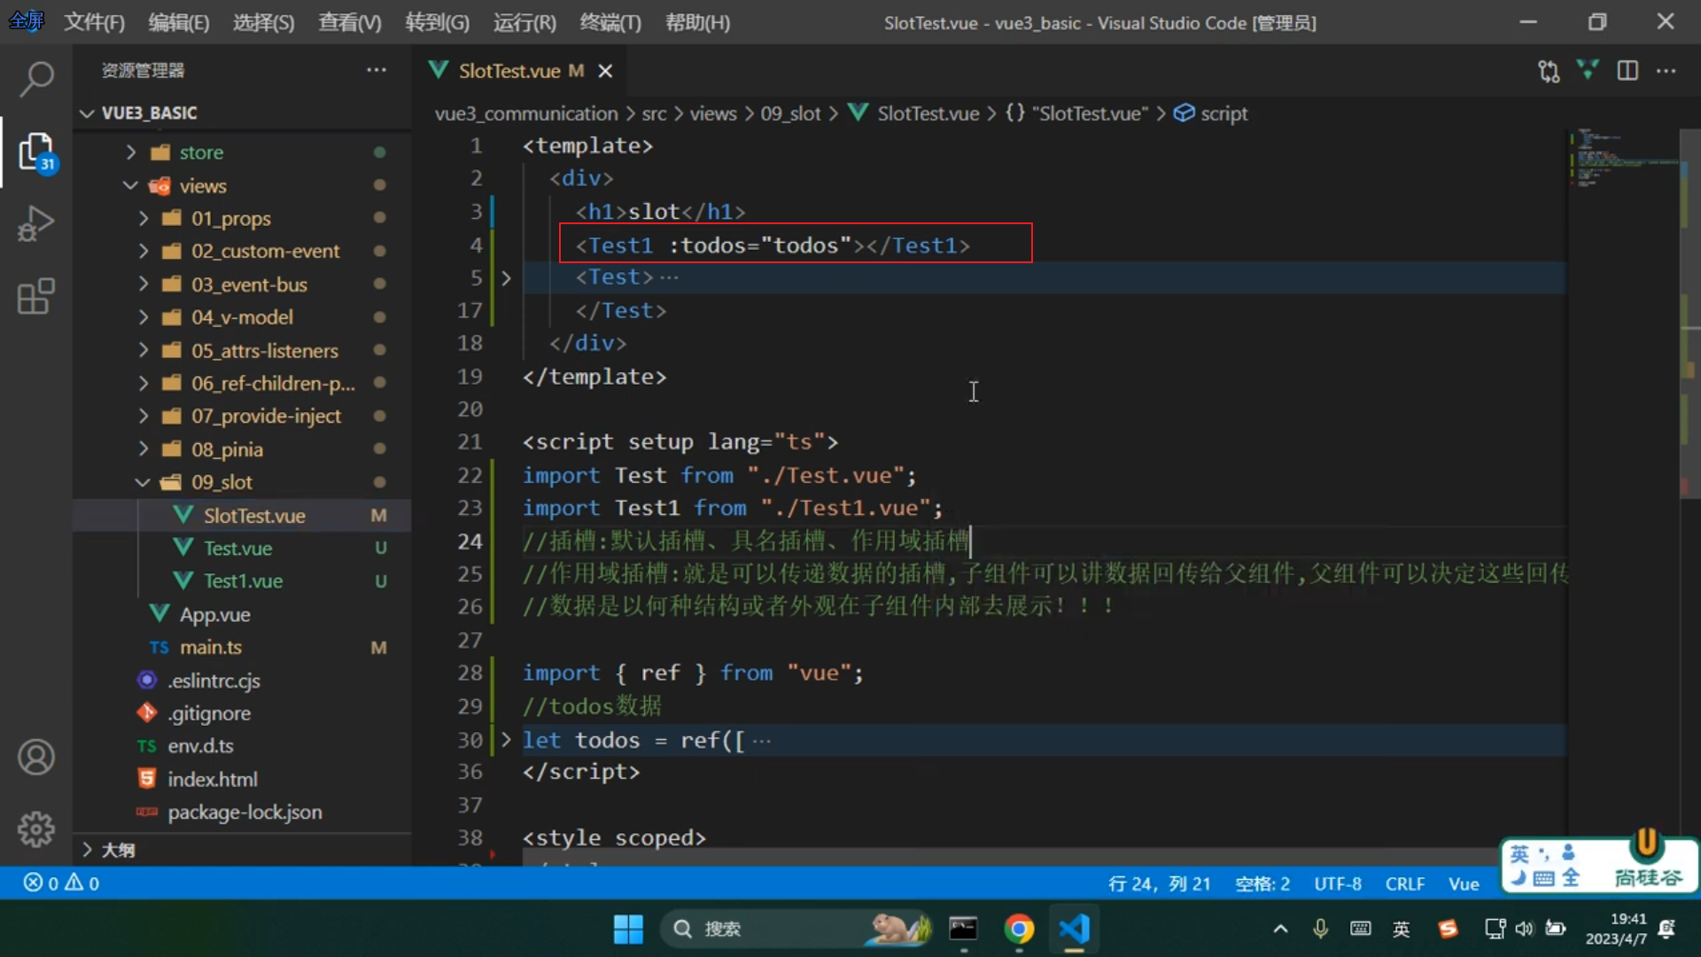The image size is (1701, 957).
Task: Change file encoding UTF-8
Action: pyautogui.click(x=1338, y=883)
